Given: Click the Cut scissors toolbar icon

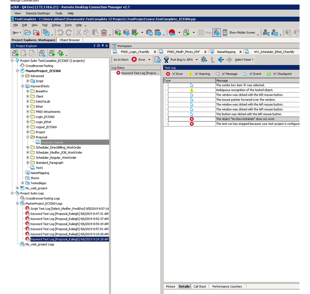Looking at the screenshot, I should point(79,33).
